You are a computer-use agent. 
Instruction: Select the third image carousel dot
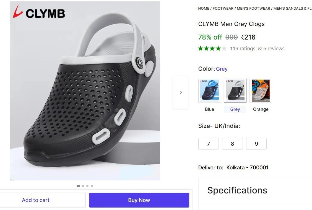click(x=87, y=186)
